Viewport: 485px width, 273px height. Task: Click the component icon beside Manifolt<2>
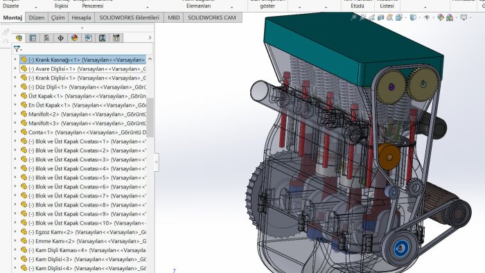coord(24,114)
